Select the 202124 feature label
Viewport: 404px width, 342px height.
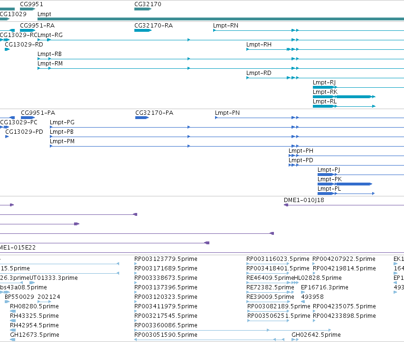[49, 297]
